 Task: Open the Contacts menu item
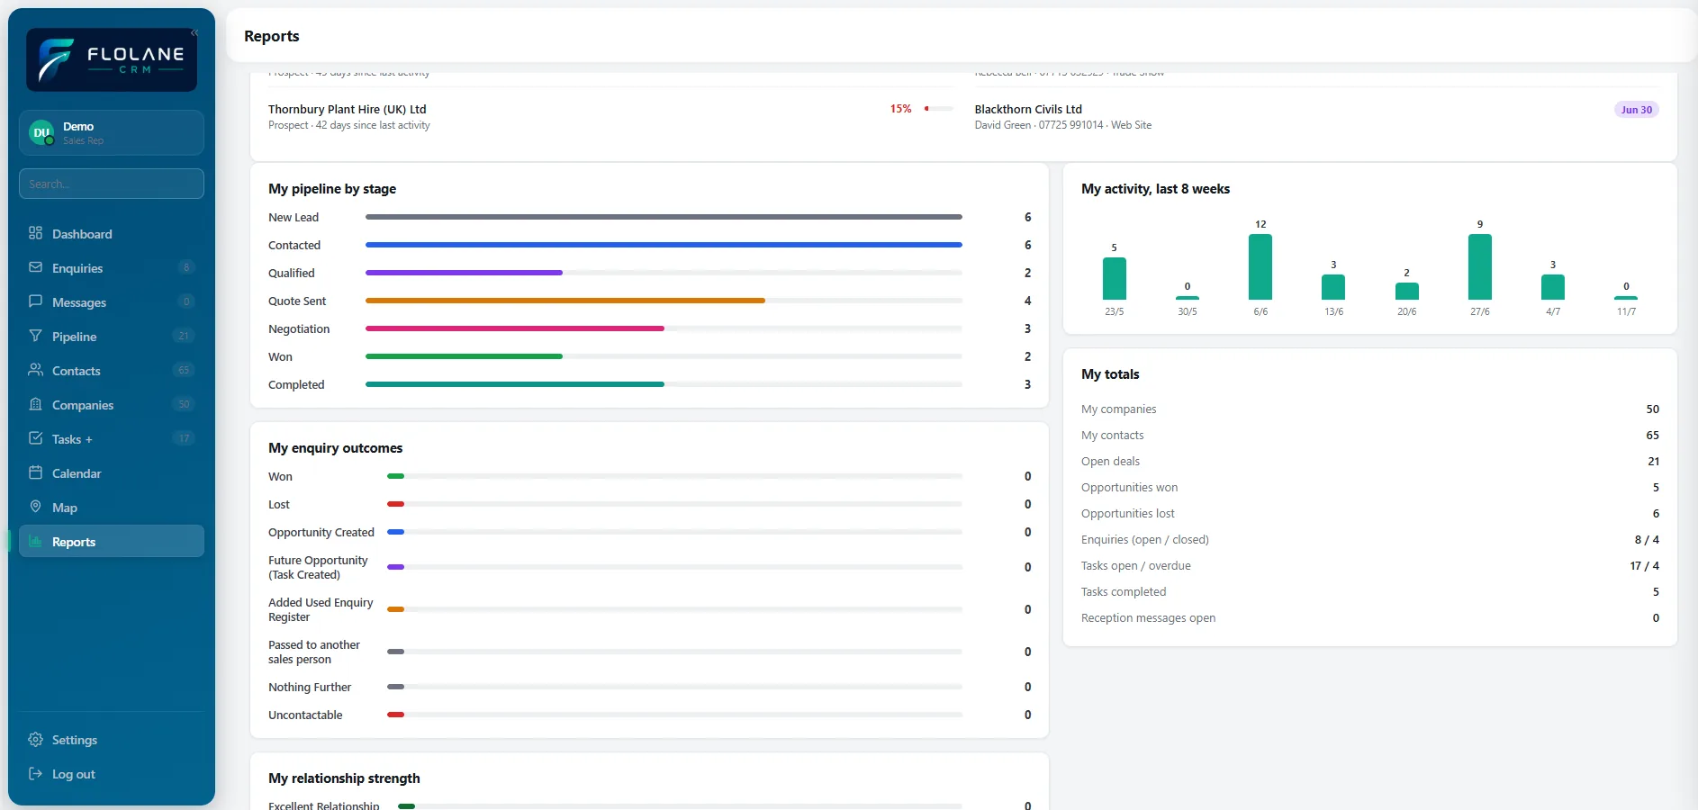tap(112, 371)
